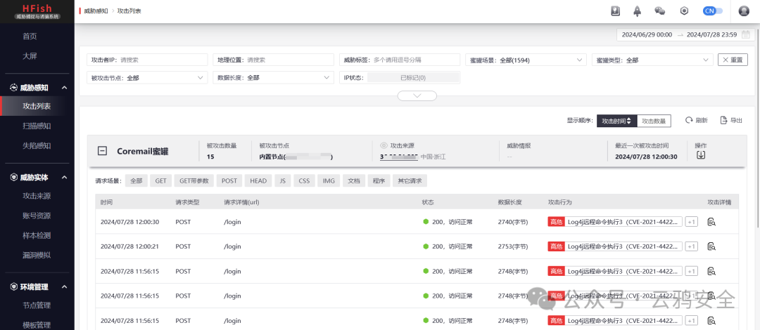Viewport: 760px width, 330px height.
Task: Open 节点管理 in sidebar
Action: click(x=37, y=305)
